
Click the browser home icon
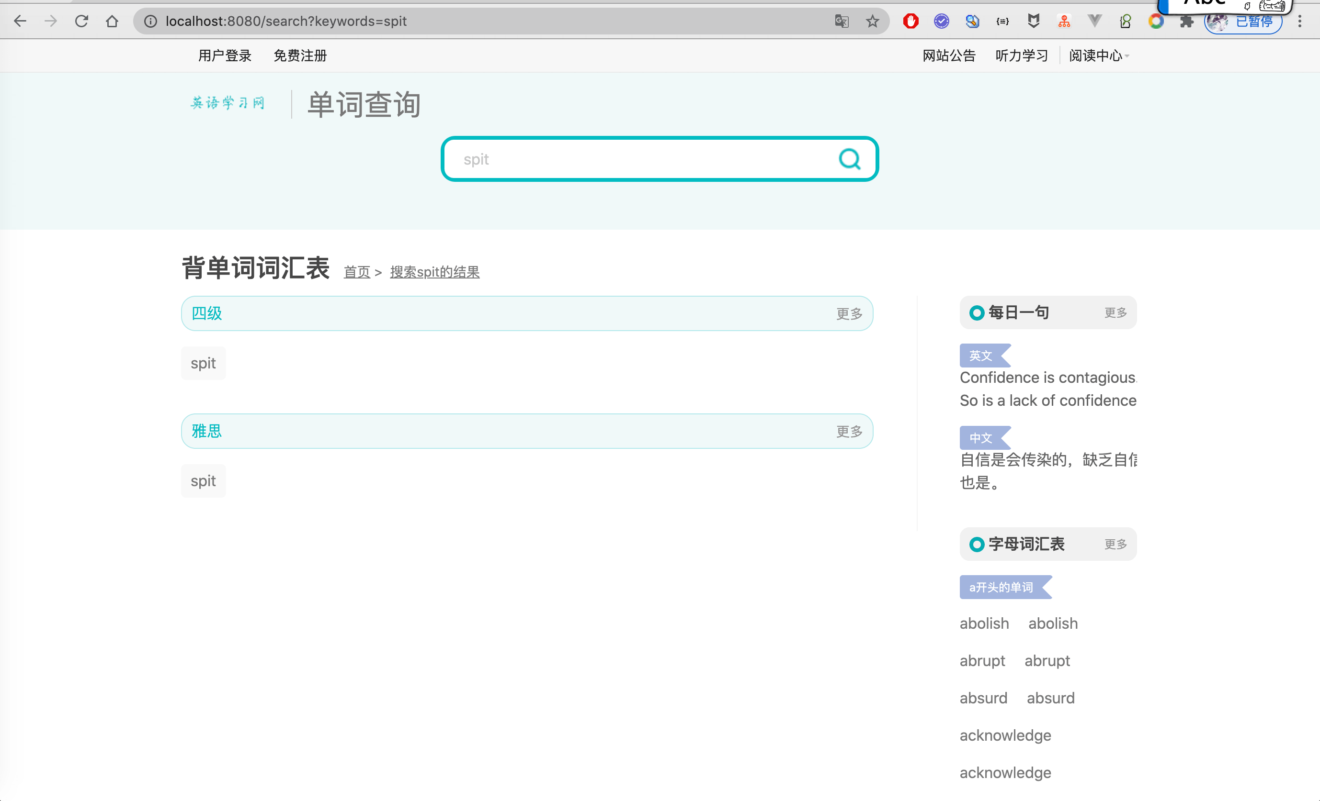[112, 22]
